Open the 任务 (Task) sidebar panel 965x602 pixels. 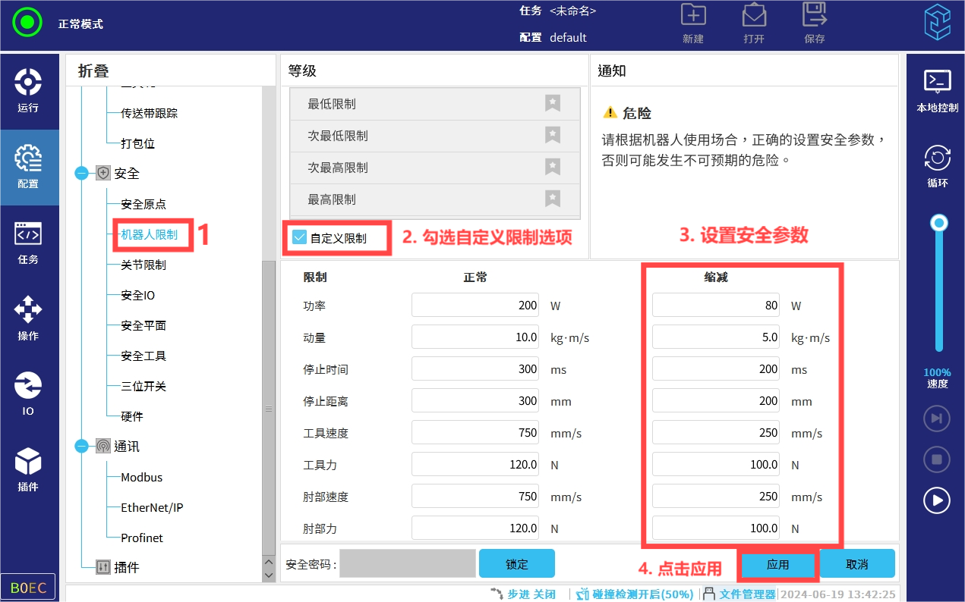pos(28,242)
